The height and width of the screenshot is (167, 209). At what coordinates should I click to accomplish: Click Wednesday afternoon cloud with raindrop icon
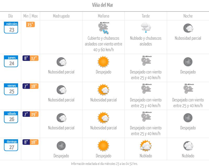pyautogui.click(x=146, y=27)
